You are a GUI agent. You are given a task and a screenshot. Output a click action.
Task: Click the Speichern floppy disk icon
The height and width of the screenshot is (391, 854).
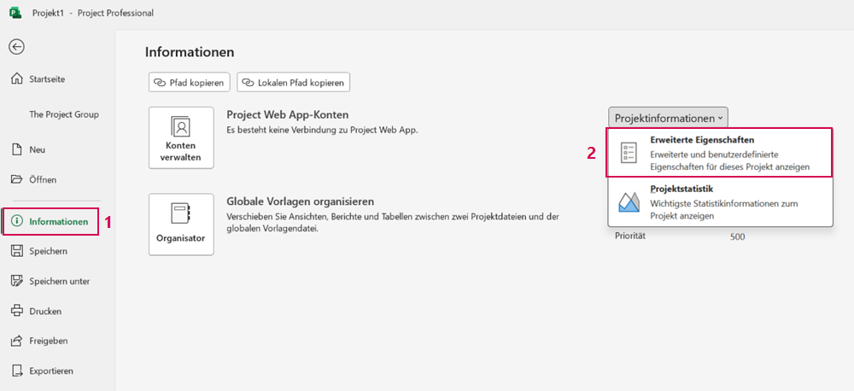coord(17,251)
